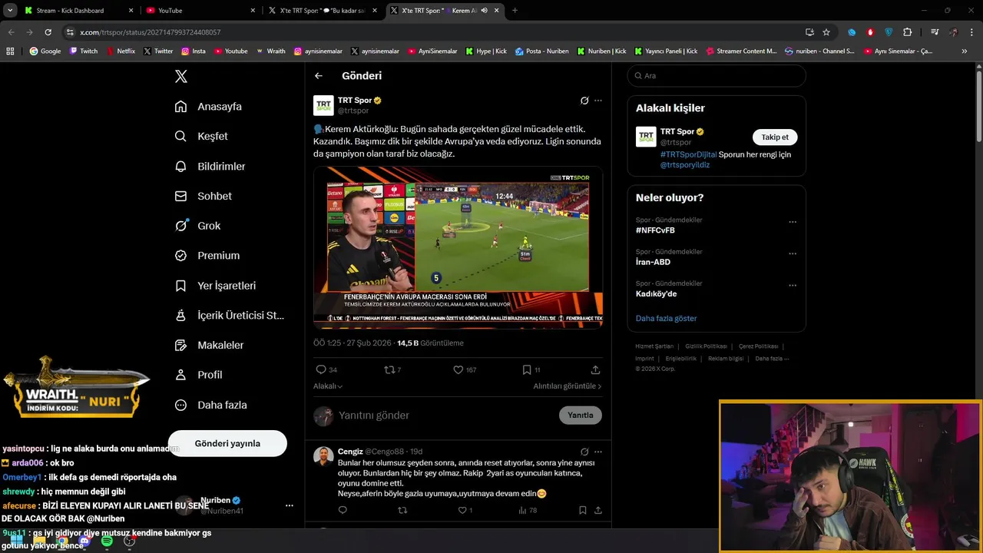Click Grok icon on Cengiz's reply
The image size is (983, 553).
click(584, 452)
